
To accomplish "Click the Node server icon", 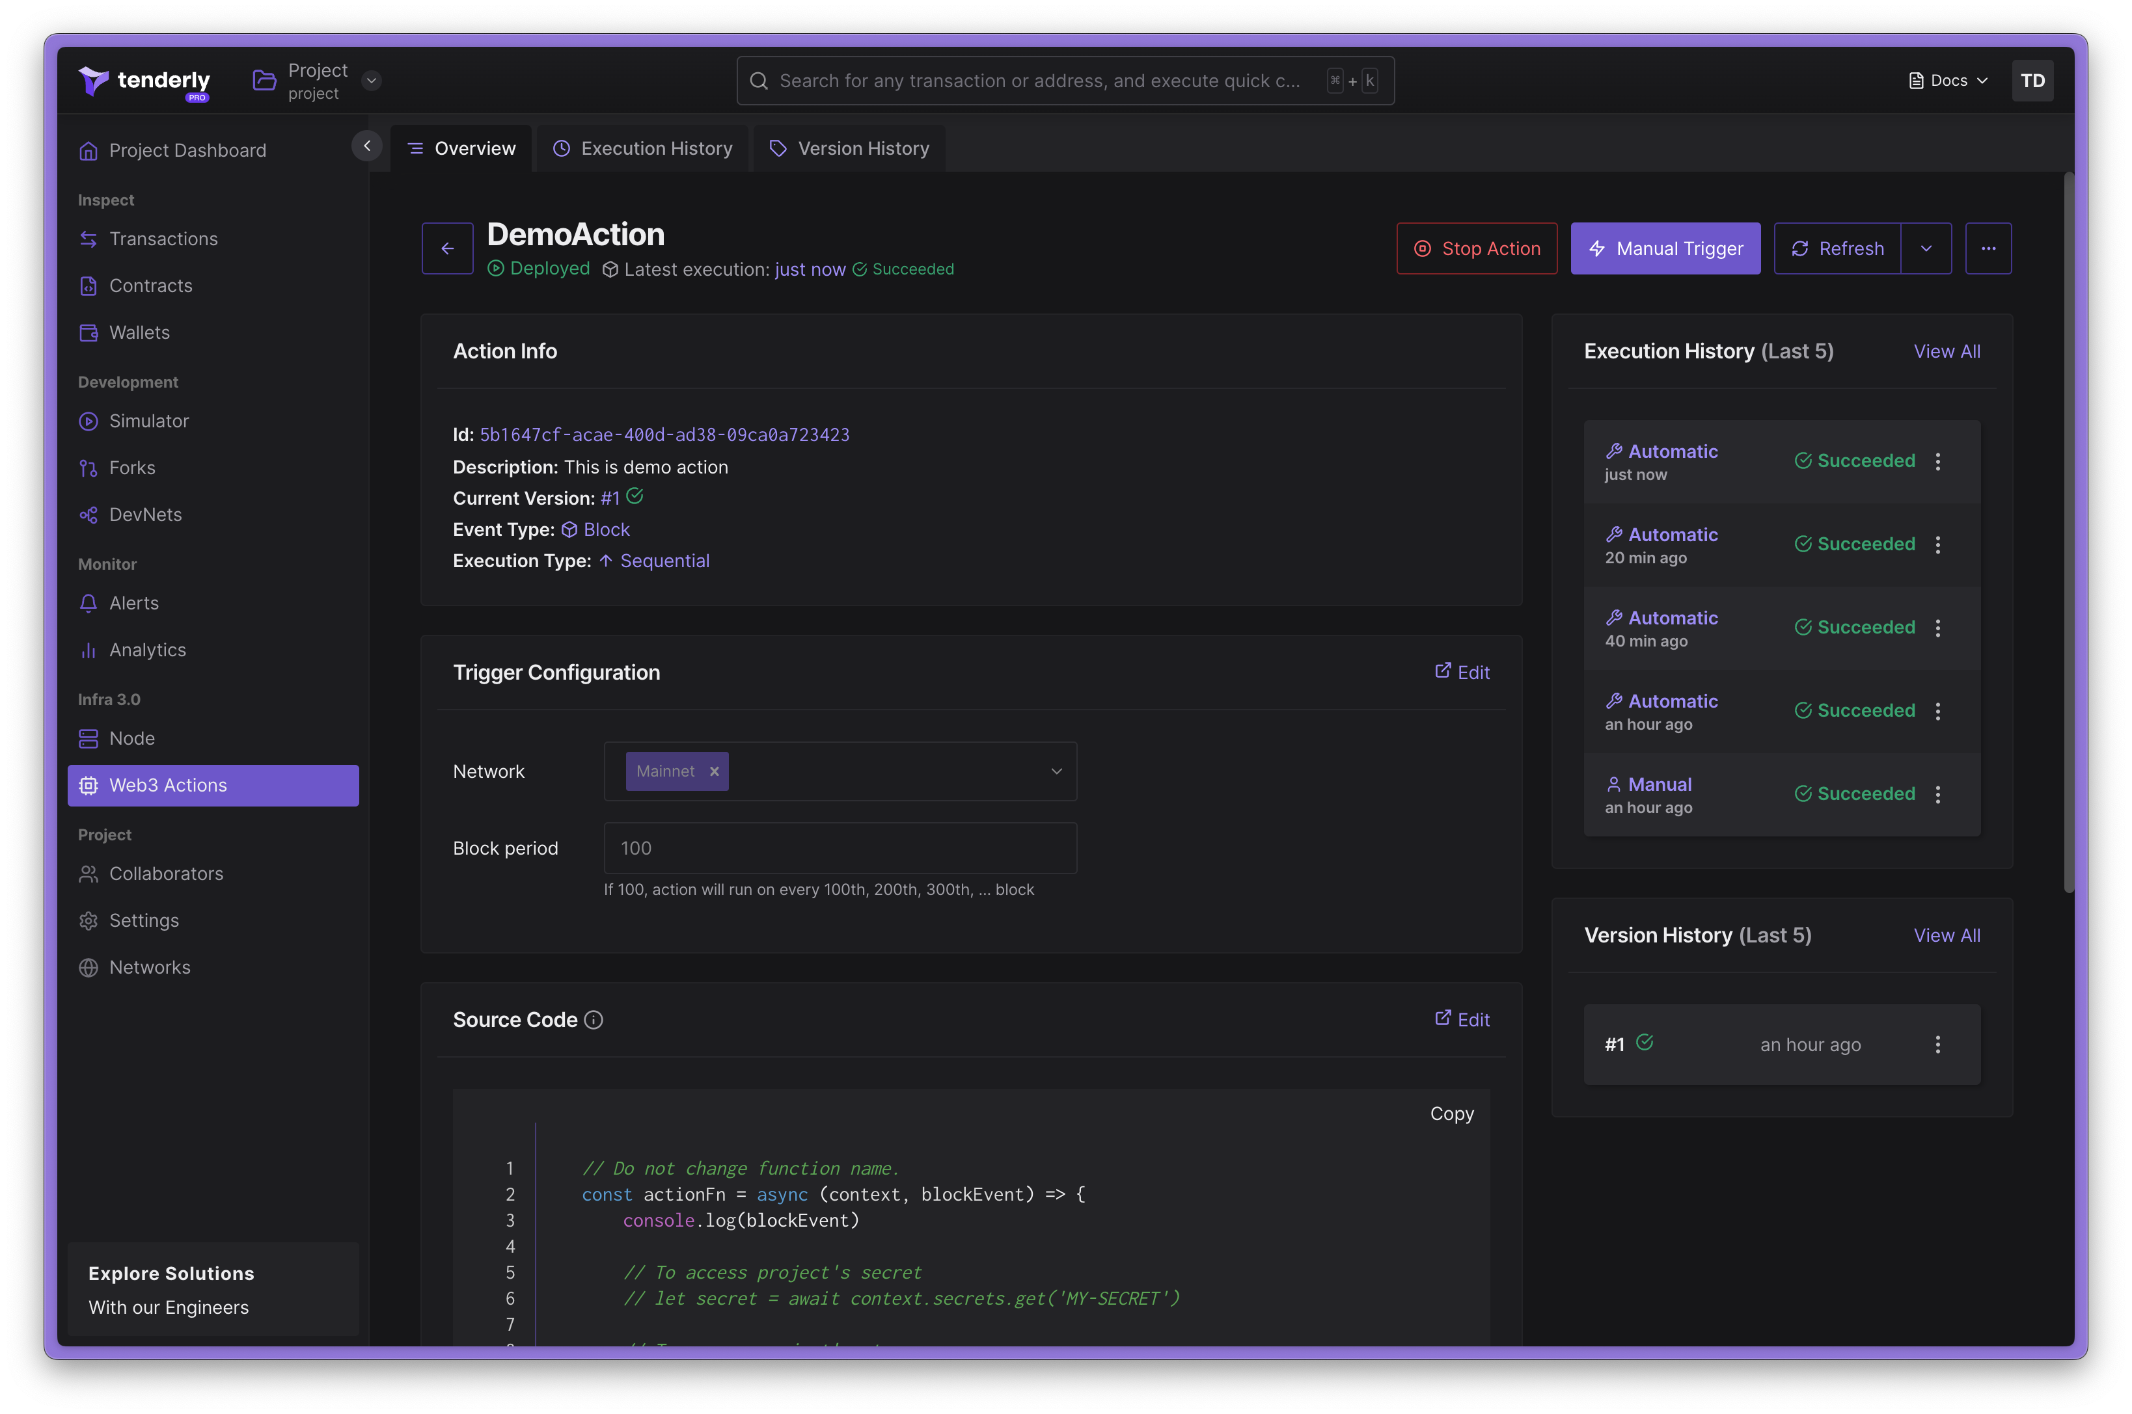I will point(89,739).
